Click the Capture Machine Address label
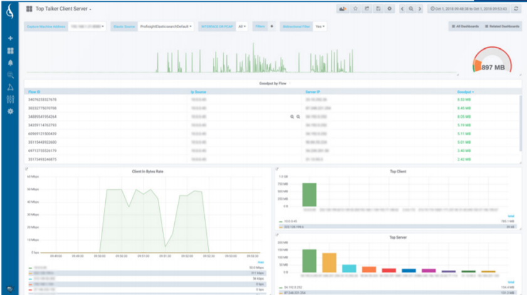Screen dimensions: 527x295 [46, 26]
